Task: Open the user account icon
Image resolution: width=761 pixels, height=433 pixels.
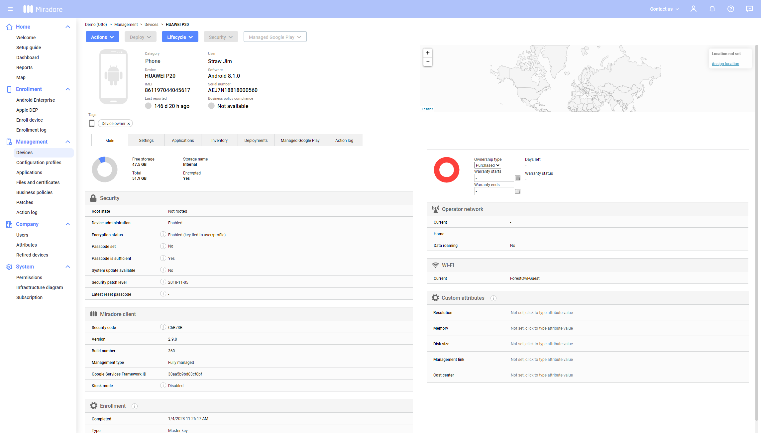Action: 693,9
